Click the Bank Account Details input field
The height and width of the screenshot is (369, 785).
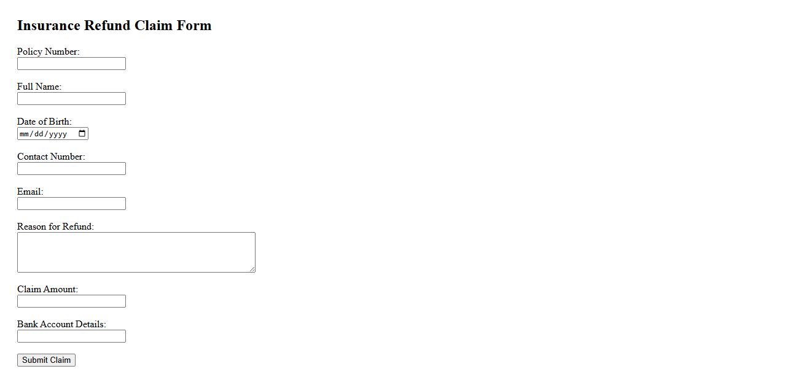tap(71, 336)
